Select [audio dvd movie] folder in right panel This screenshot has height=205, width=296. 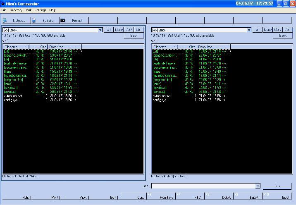tap(164, 63)
